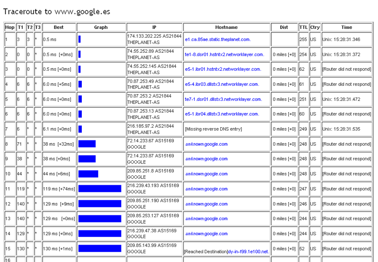Viewport: 378px width, 262px height.
Task: Select the Graph column header
Action: (101, 27)
